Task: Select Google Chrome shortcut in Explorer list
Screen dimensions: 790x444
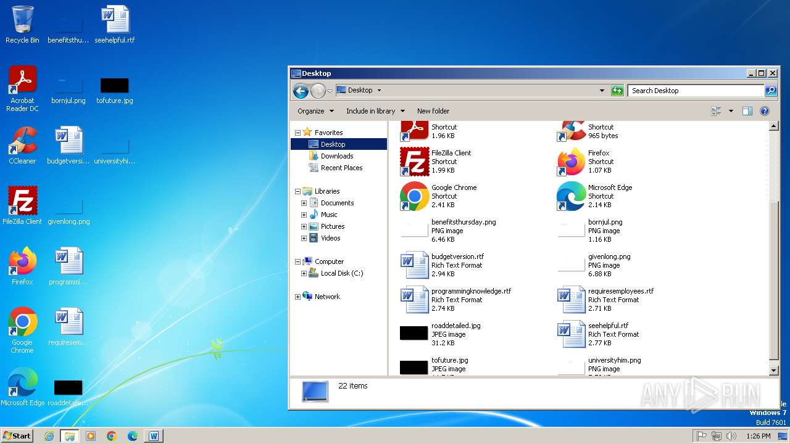Action: coord(439,196)
